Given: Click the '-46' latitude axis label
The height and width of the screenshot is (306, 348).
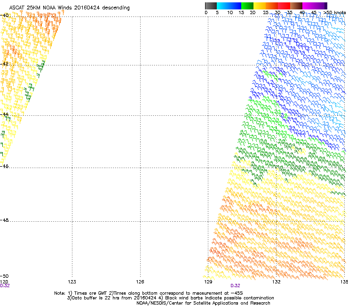Looking at the screenshot, I should (x=4, y=166).
